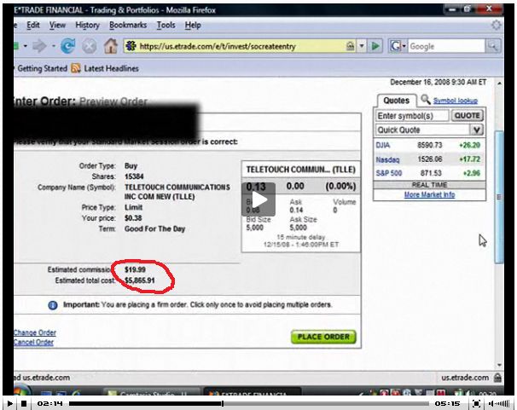This screenshot has width=517, height=410.
Task: Open the Getting Started bookmark
Action: [x=42, y=68]
